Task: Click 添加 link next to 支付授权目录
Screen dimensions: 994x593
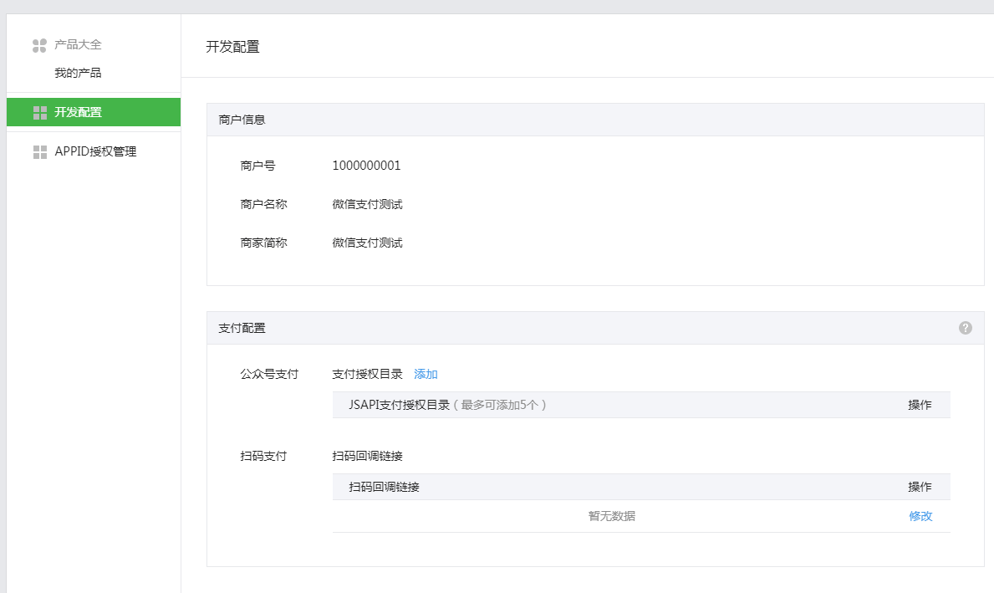Action: 426,374
